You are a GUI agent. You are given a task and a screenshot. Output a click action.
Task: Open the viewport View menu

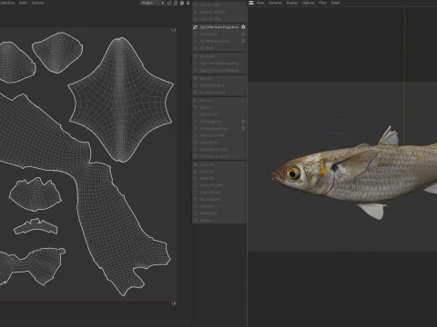260,3
